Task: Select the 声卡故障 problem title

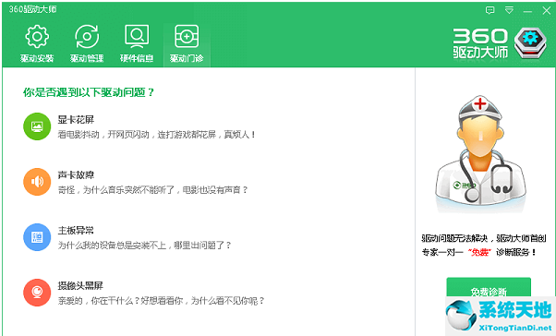Action: pos(76,175)
